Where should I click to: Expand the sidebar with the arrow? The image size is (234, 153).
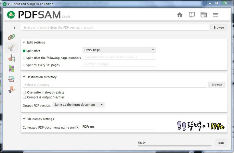[14, 28]
